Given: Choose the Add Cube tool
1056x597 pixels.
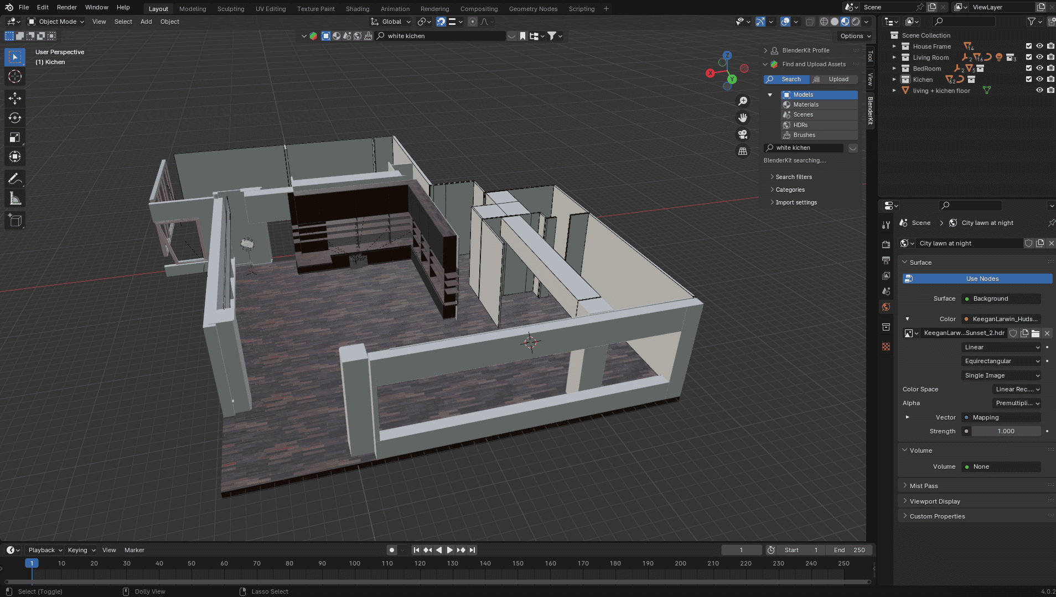Looking at the screenshot, I should click(15, 221).
